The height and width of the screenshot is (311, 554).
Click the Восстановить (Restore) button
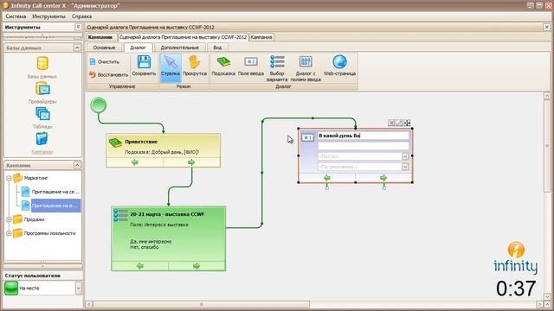108,75
